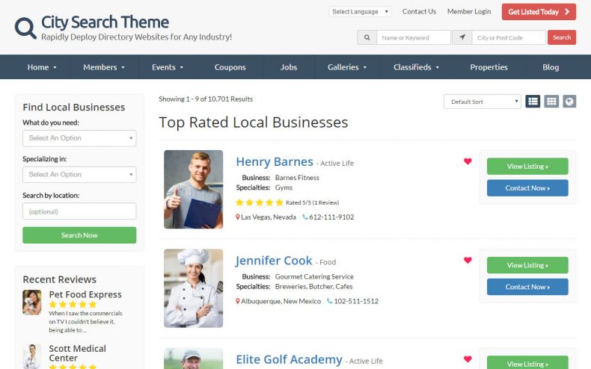Open the Henry Barnes listing title
The image size is (591, 369).
click(275, 161)
